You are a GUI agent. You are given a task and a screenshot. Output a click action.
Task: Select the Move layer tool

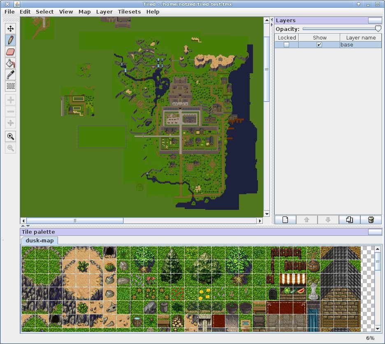[x=11, y=28]
